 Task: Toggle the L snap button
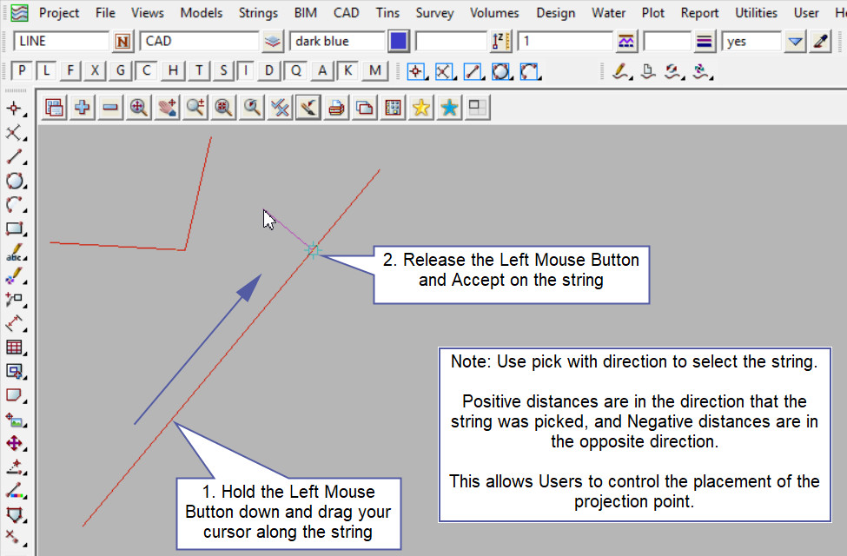tap(46, 70)
